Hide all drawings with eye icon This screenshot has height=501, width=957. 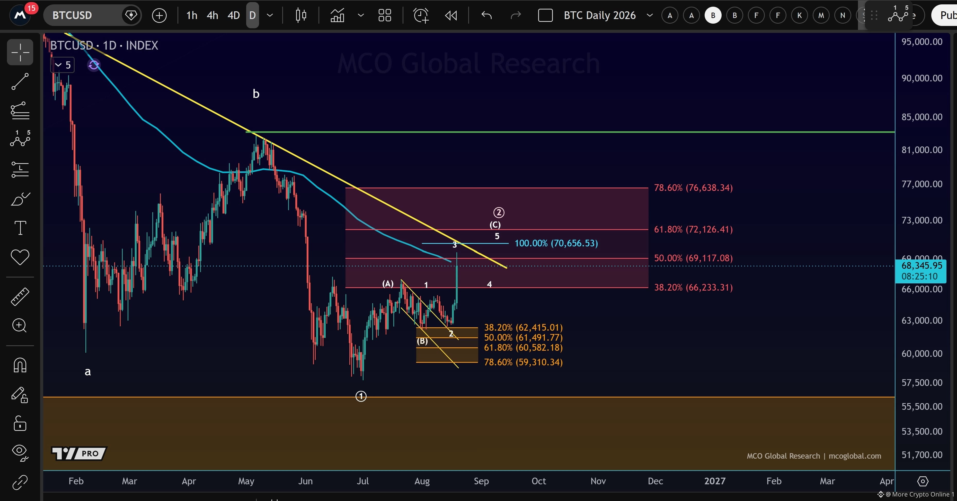(20, 453)
